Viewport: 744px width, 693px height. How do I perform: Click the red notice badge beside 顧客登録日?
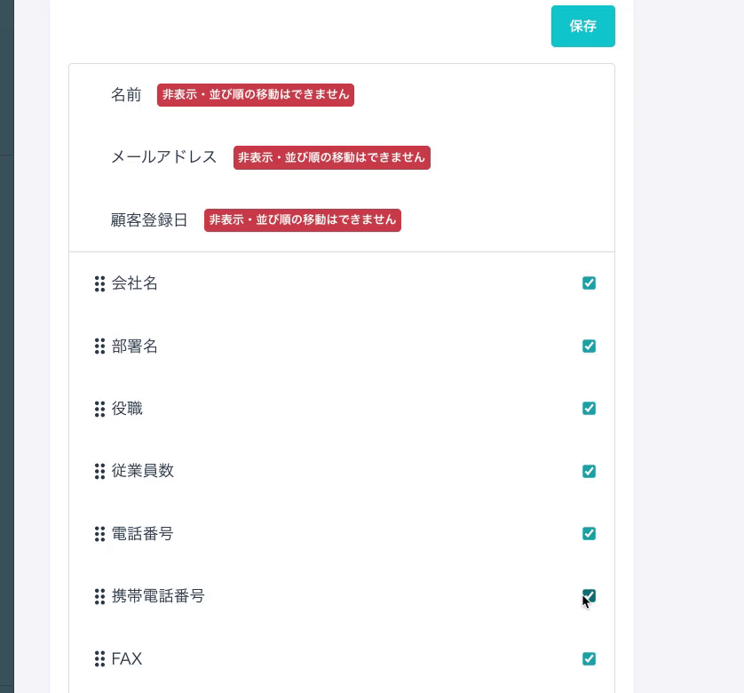point(303,220)
